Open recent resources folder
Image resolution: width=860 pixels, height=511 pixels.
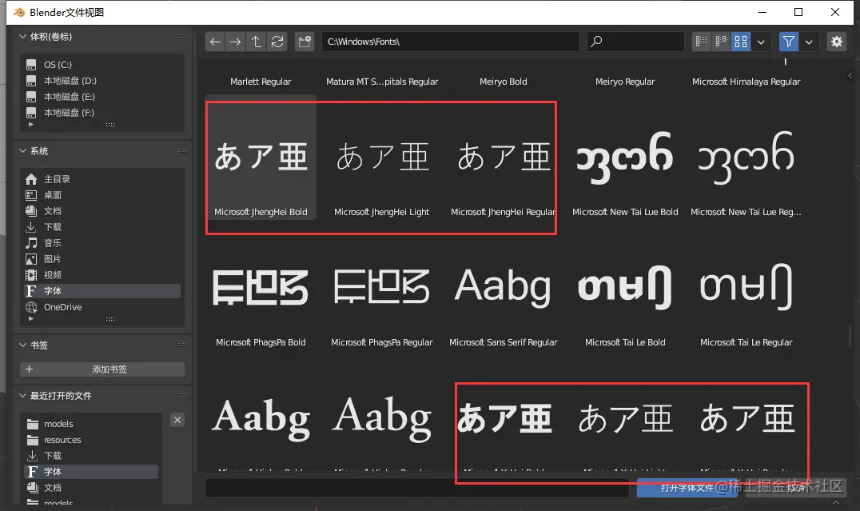click(x=92, y=440)
